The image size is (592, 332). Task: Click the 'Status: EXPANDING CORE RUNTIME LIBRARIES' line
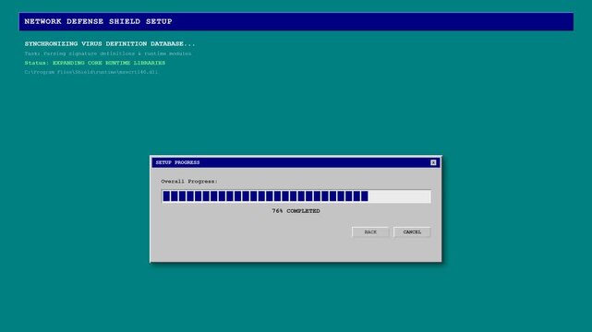pos(95,63)
